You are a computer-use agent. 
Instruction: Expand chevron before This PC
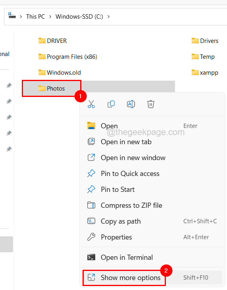(21, 17)
